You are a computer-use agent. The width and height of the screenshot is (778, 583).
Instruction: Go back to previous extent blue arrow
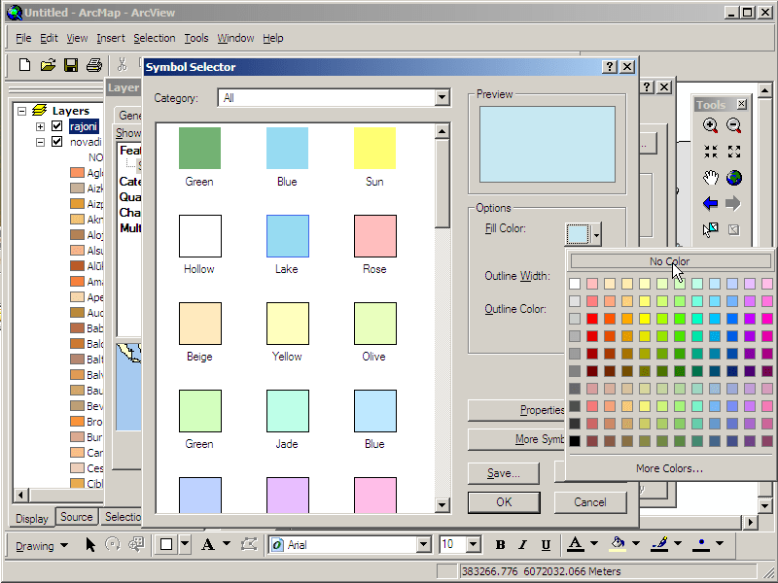[711, 203]
